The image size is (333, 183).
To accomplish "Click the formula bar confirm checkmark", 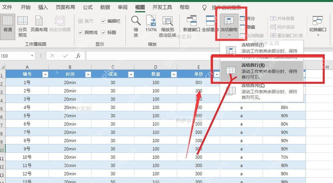I will click(65, 56).
